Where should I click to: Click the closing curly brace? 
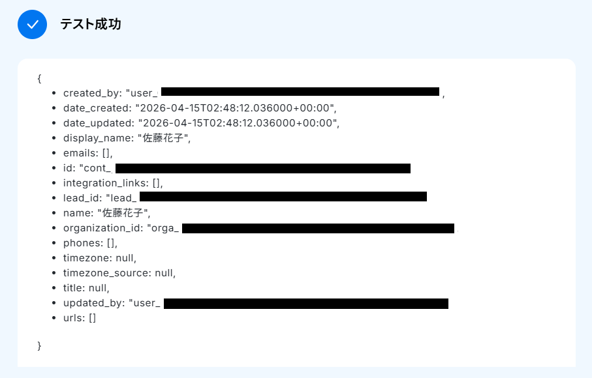click(x=39, y=345)
